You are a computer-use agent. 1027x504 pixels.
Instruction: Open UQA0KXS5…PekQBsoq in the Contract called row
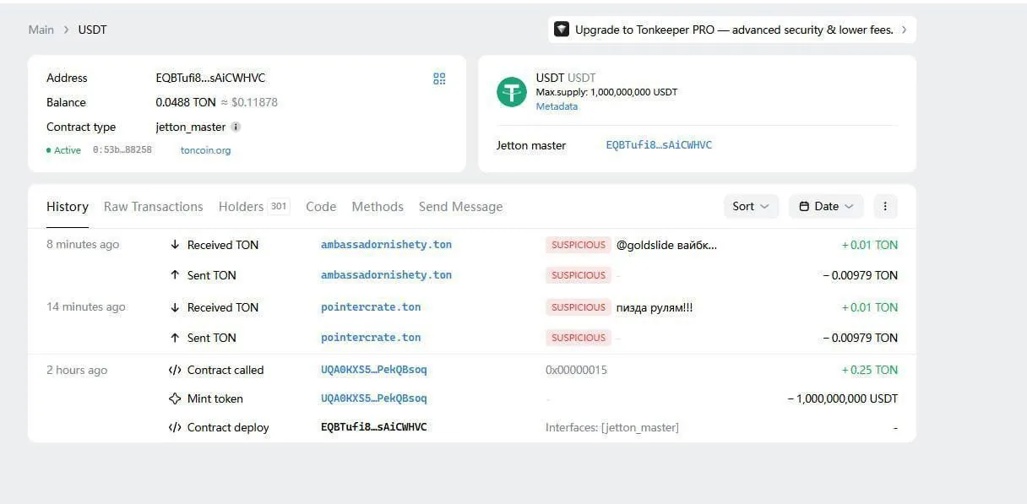pyautogui.click(x=374, y=370)
